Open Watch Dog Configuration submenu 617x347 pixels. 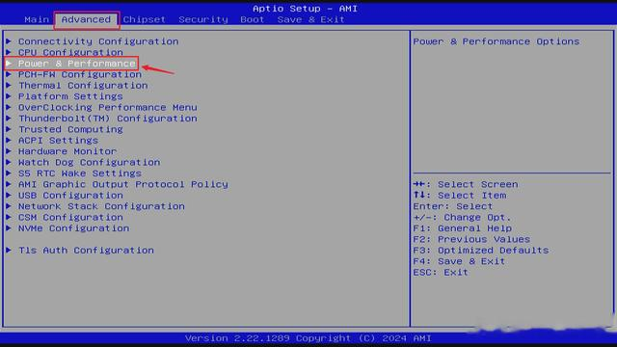[x=90, y=163]
